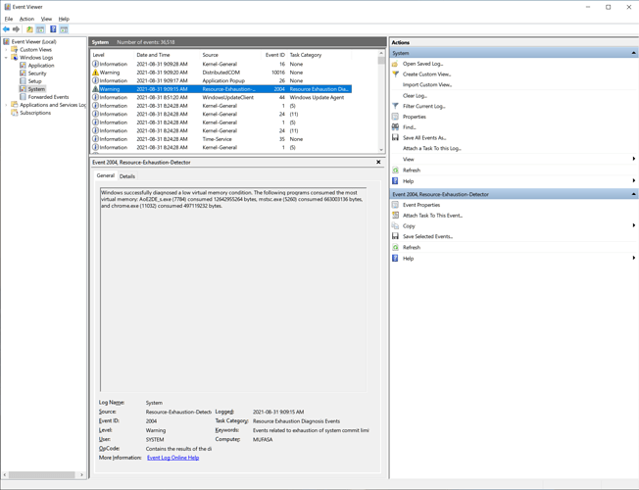Click the Save All Events As disk icon
The height and width of the screenshot is (490, 639).
click(395, 138)
